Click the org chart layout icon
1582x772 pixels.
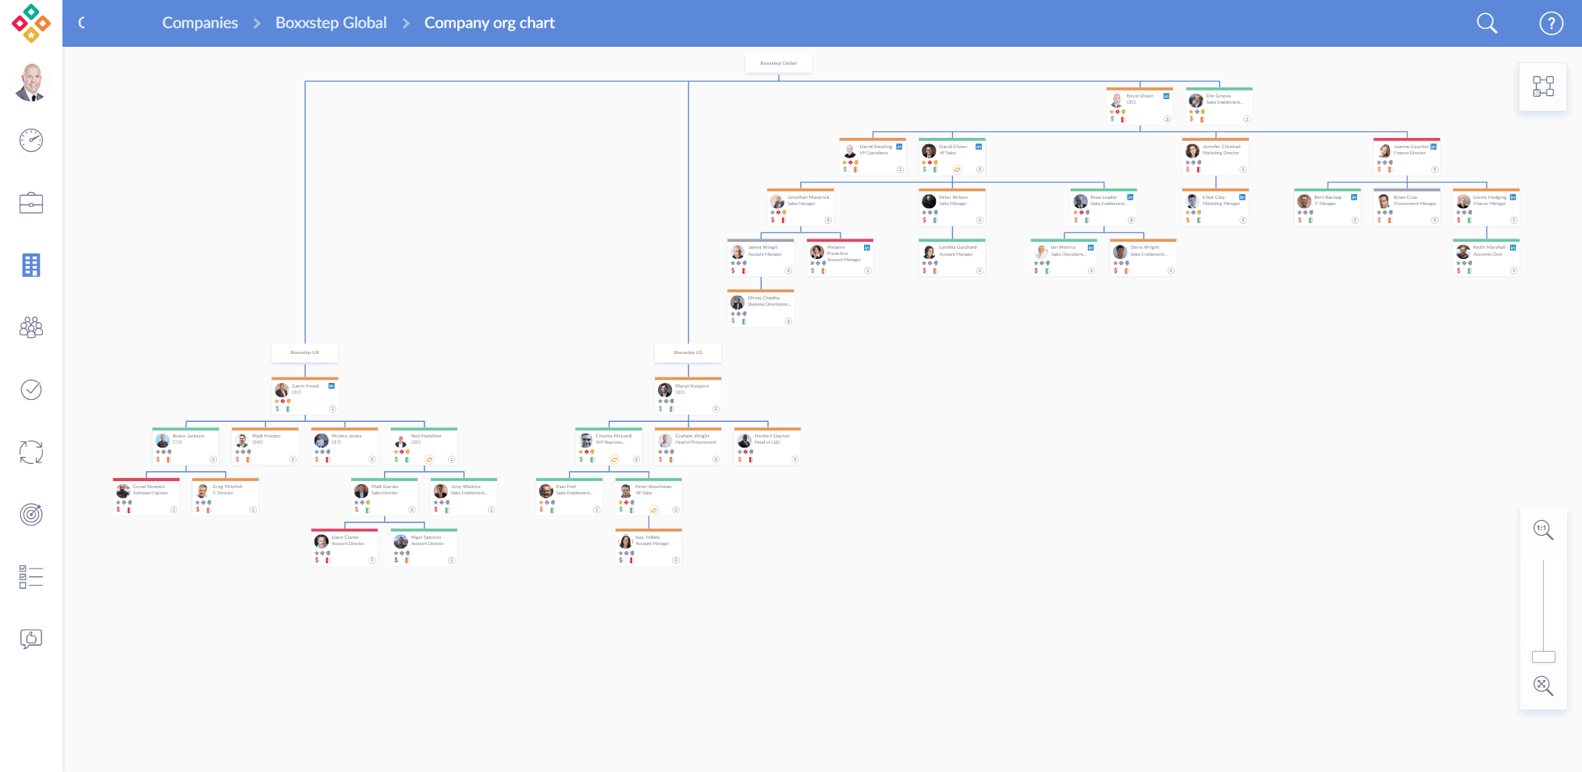click(x=1543, y=87)
